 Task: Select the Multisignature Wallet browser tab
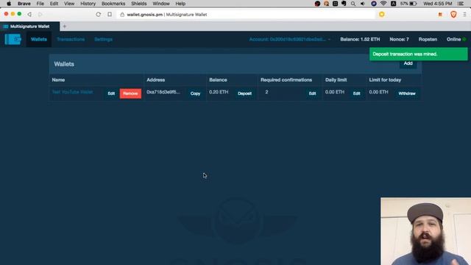(x=29, y=26)
